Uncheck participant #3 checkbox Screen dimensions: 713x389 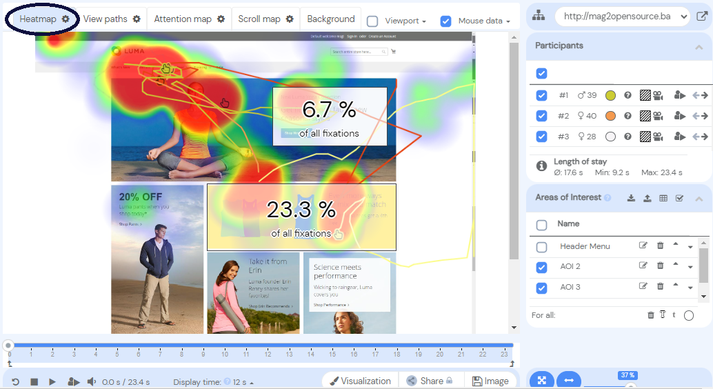541,137
